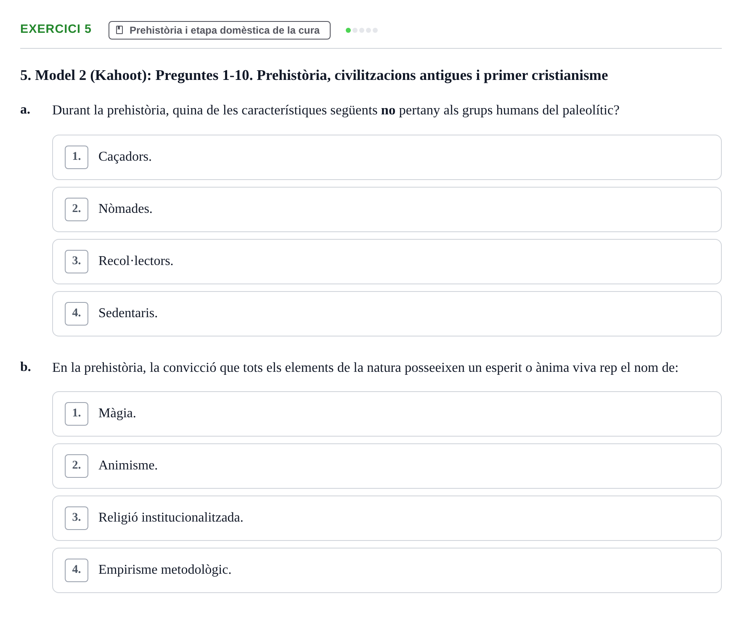Pick 'Religió institucionalitzada.' in question b
Image resolution: width=742 pixels, height=620 pixels.
[387, 518]
